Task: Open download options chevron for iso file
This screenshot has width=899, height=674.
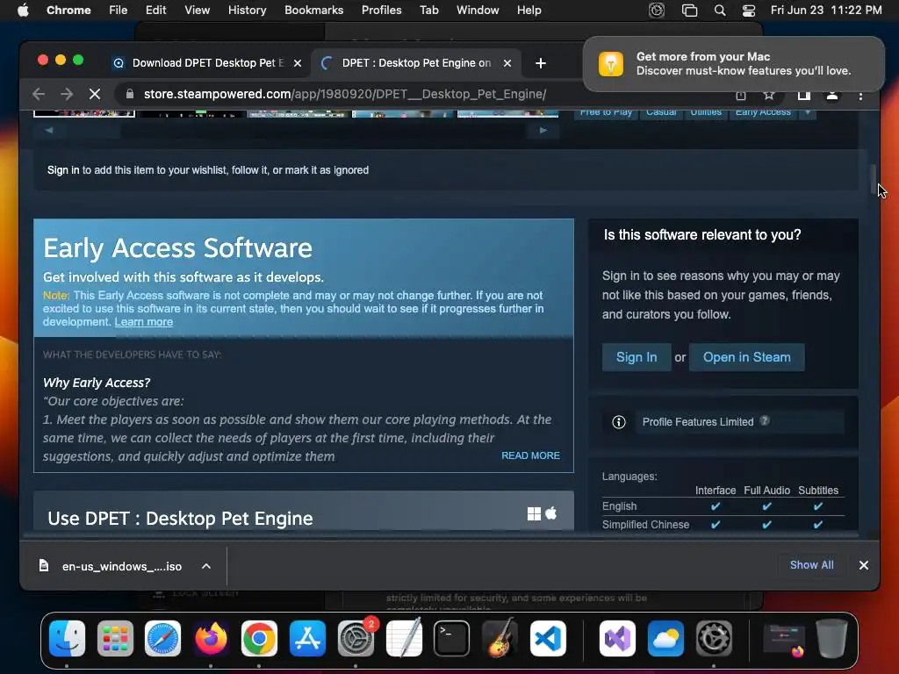Action: 205,566
